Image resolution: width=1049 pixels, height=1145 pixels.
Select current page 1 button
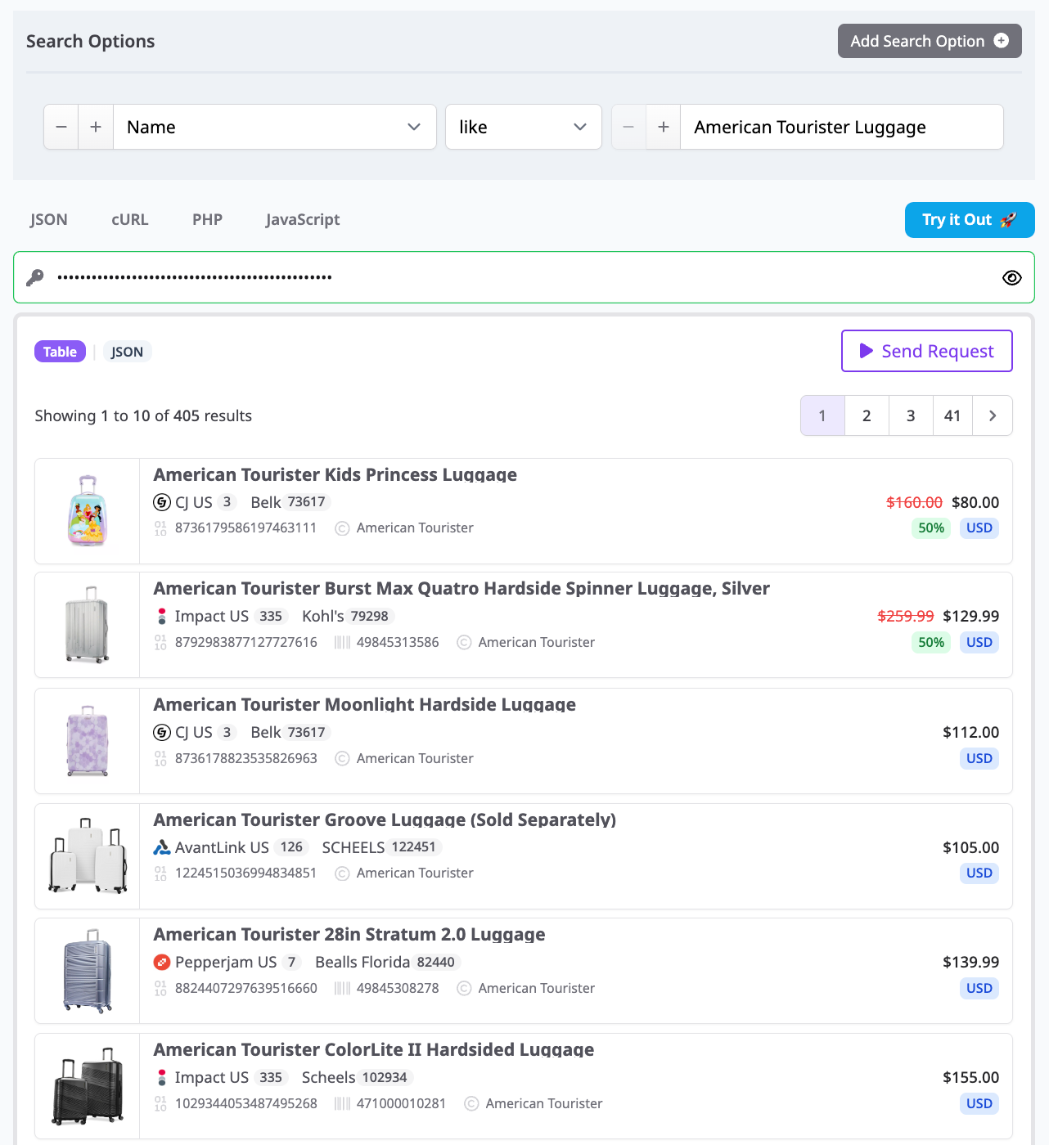822,415
